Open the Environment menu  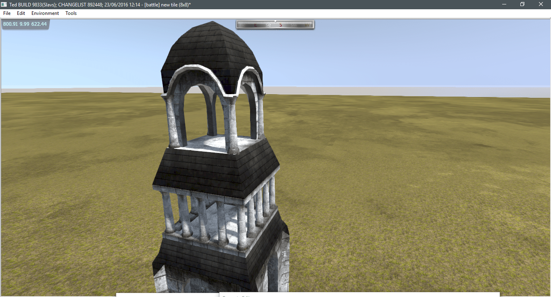(x=45, y=13)
